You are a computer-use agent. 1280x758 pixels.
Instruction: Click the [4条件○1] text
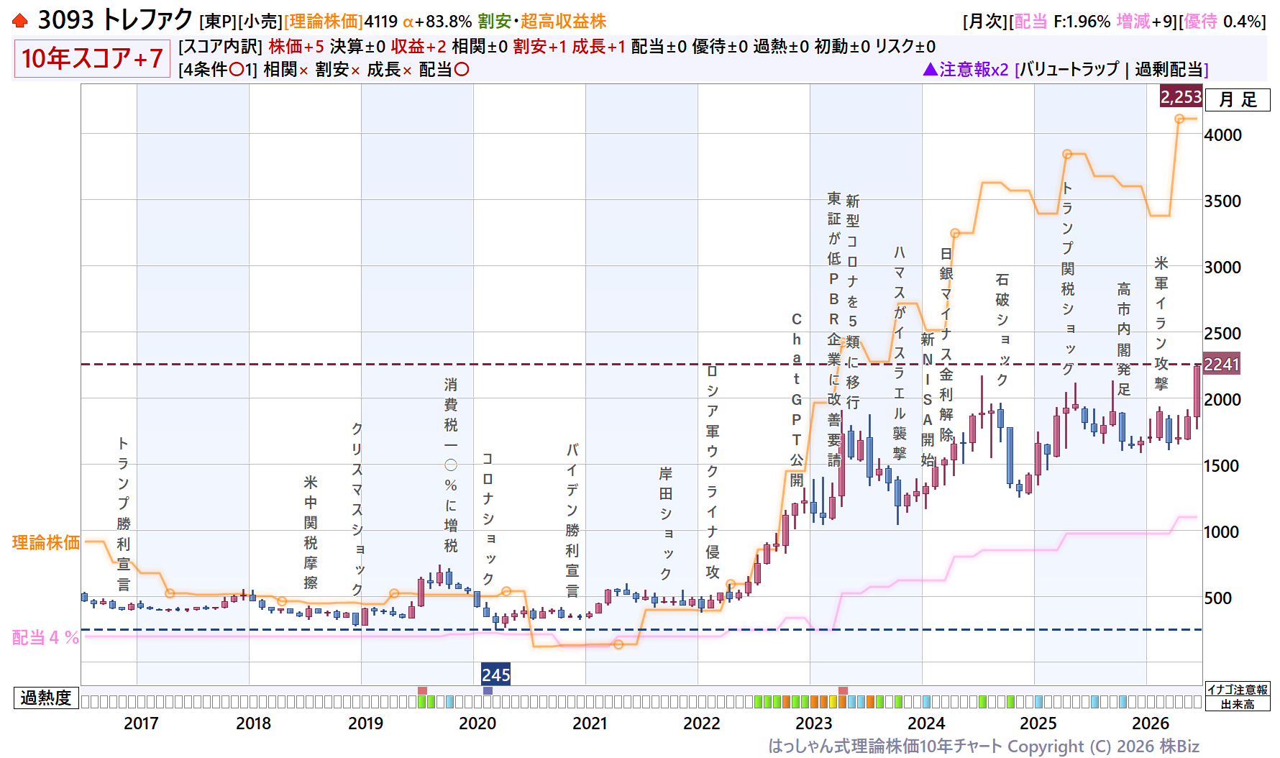pos(218,70)
